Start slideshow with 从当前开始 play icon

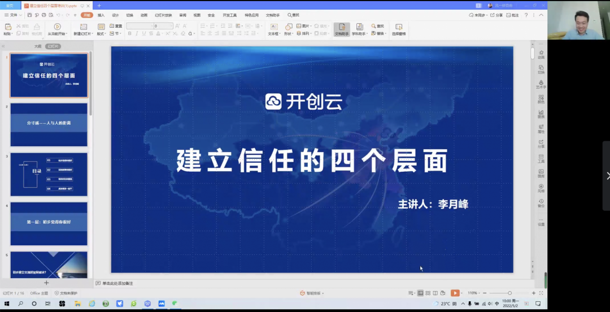pos(57,27)
